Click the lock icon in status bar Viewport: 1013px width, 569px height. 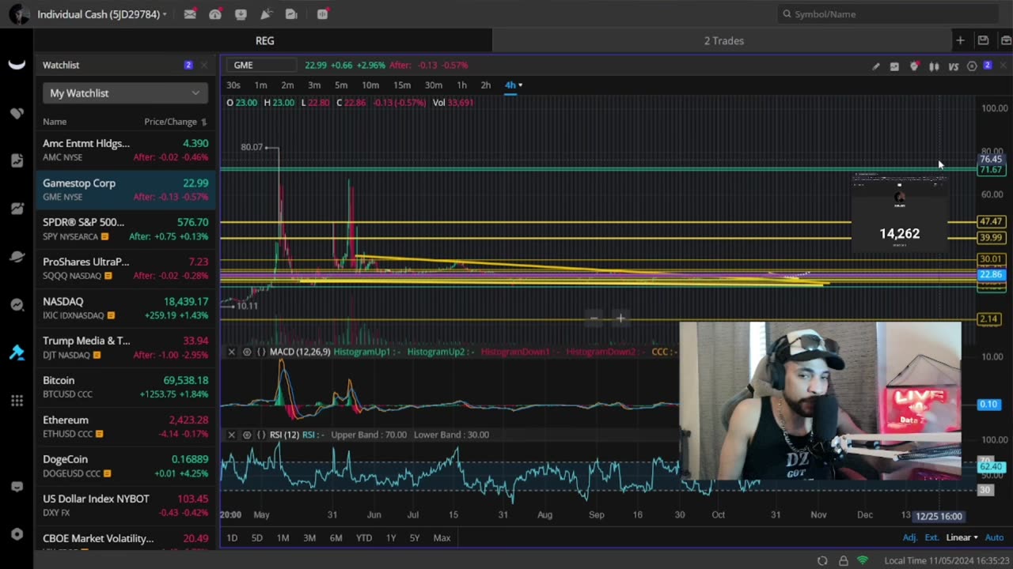pos(843,560)
